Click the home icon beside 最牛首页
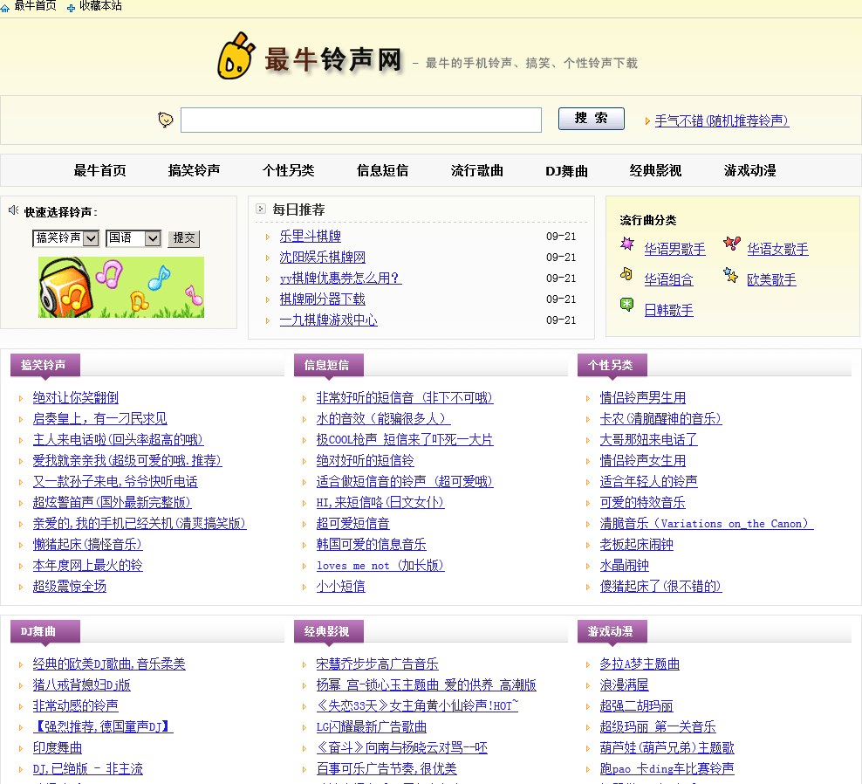Viewport: 862px width, 784px height. [x=5, y=8]
